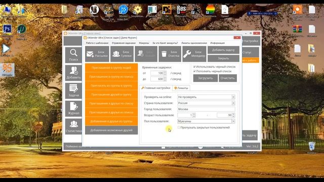
Task: Click Поиск magnifier in main window sidebar
Action: pyautogui.click(x=73, y=55)
